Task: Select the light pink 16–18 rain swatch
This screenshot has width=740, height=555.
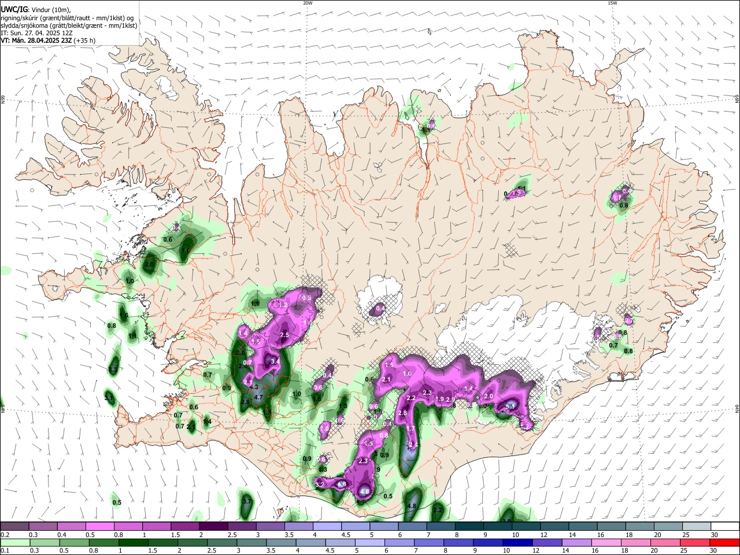Action: (x=606, y=542)
